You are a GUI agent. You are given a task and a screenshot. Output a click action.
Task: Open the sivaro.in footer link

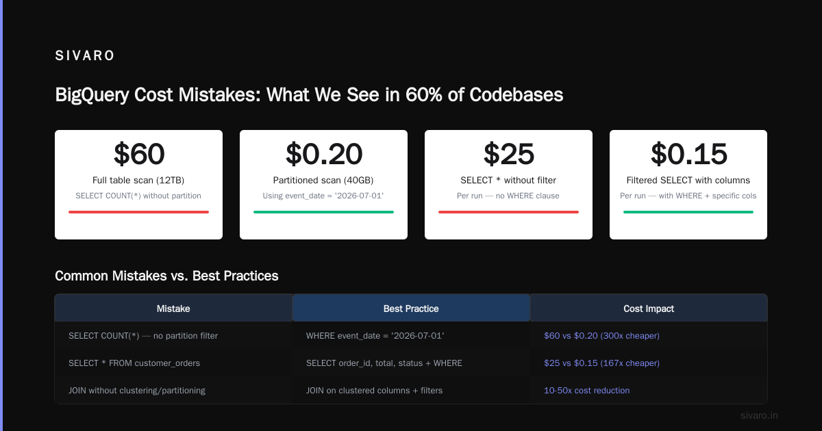759,415
